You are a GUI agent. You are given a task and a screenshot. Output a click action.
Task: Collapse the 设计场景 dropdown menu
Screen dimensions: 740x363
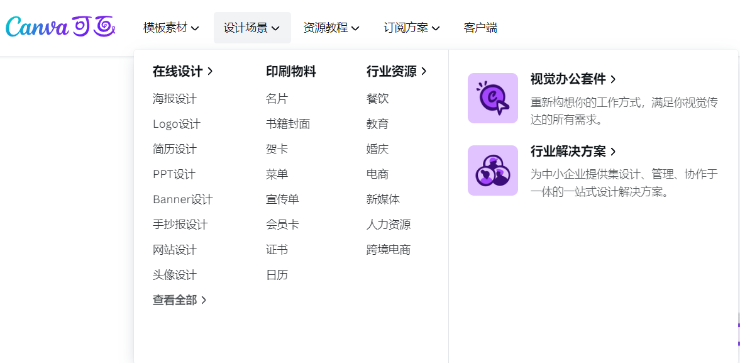(251, 28)
